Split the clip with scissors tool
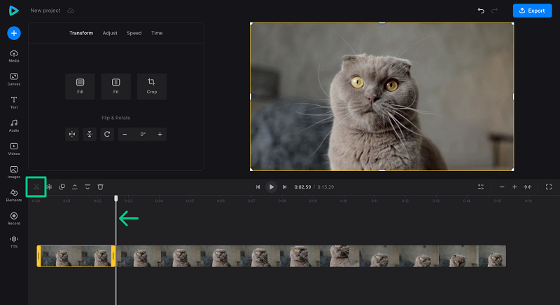560x305 pixels. click(x=36, y=187)
